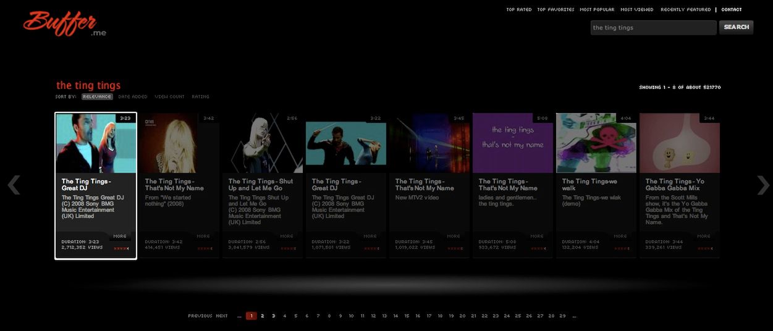The height and width of the screenshot is (331, 773).
Task: Expand More on Shut Up and Let Me Go card
Action: (x=287, y=236)
